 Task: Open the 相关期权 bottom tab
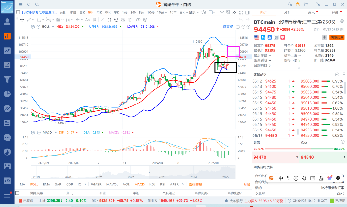tap(201, 193)
